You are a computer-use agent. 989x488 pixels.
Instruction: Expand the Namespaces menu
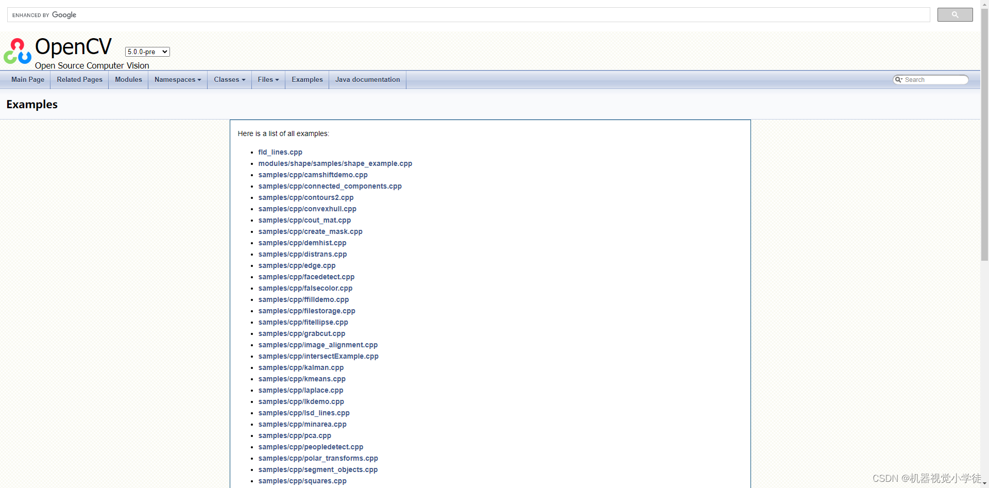[178, 80]
